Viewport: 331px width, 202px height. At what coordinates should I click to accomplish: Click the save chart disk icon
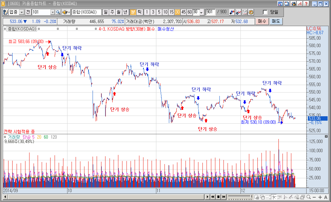[245, 12]
